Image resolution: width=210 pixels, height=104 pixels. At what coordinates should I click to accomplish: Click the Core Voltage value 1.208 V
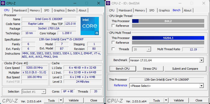tap(67, 33)
